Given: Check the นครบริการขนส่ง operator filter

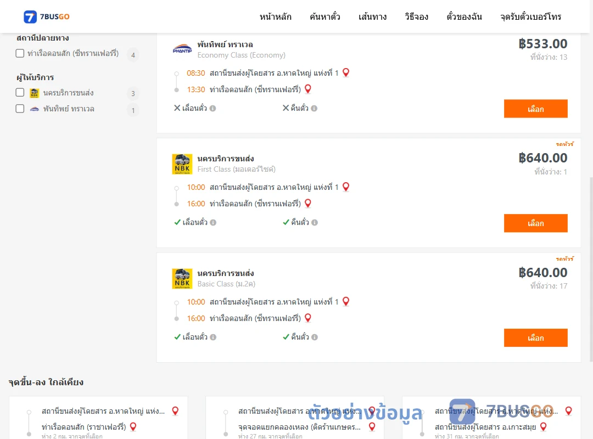Looking at the screenshot, I should [20, 93].
